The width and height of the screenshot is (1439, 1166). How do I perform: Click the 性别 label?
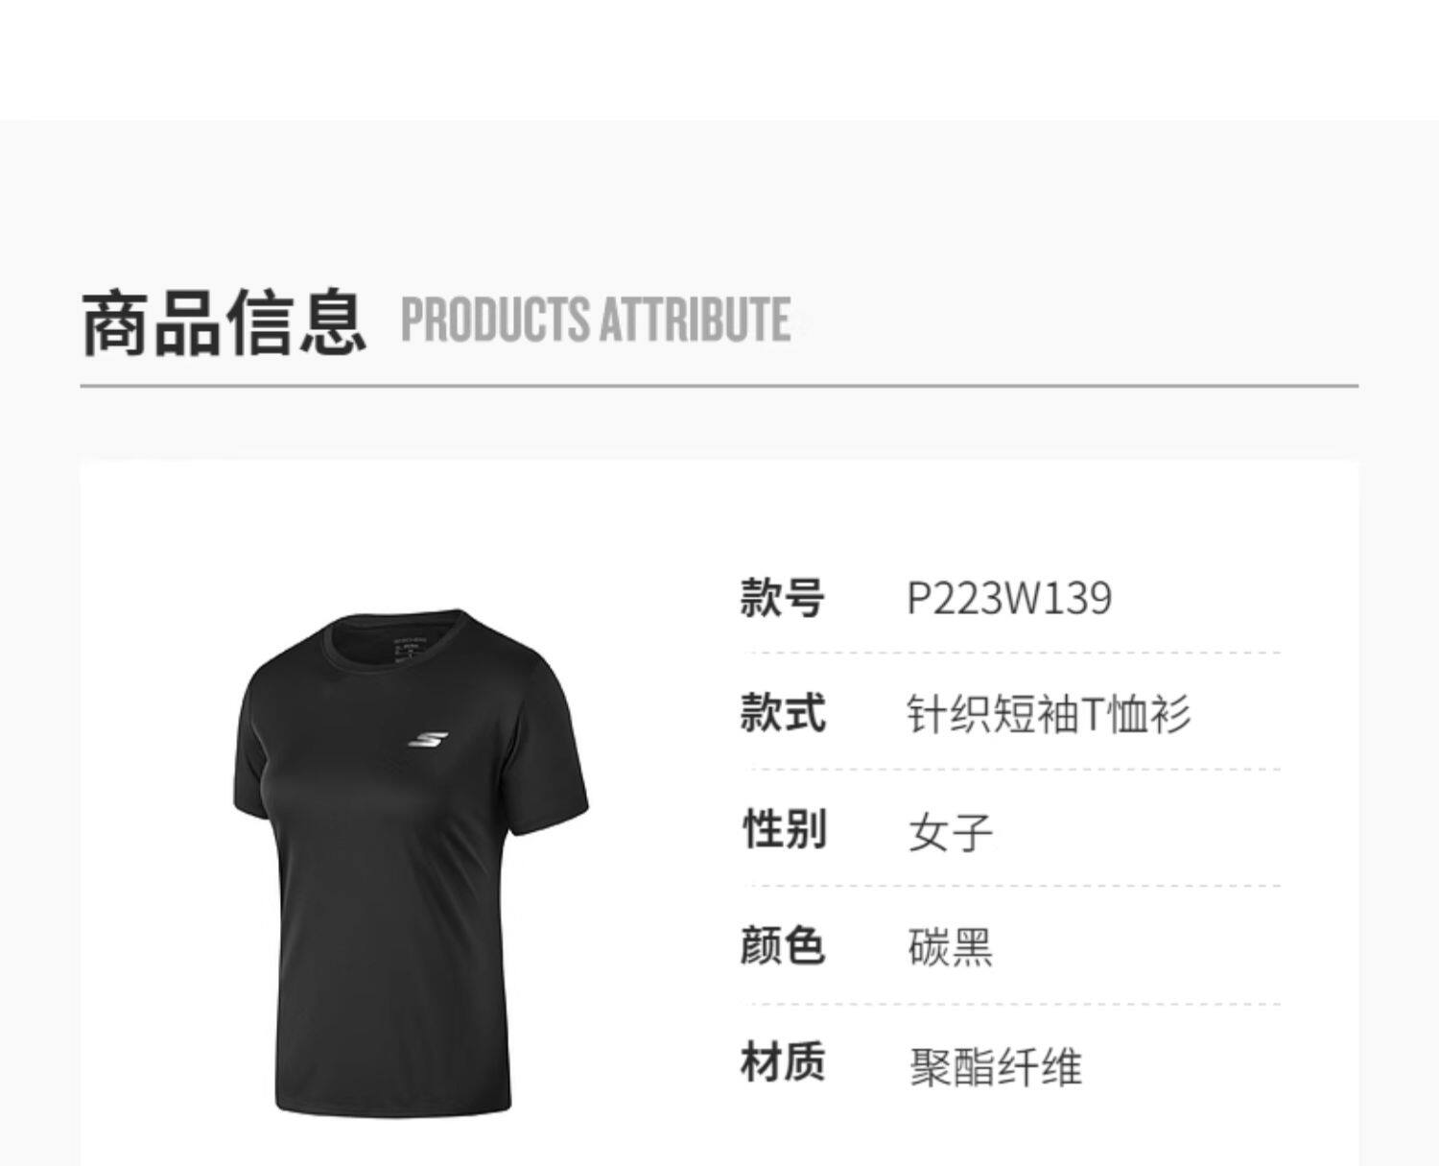[x=783, y=829]
